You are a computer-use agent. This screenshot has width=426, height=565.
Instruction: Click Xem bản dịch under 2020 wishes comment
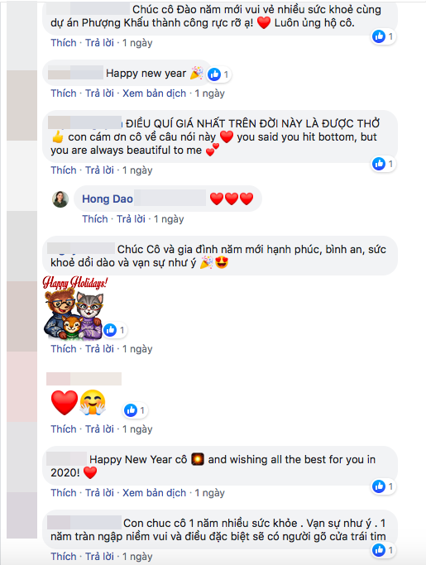(x=154, y=492)
